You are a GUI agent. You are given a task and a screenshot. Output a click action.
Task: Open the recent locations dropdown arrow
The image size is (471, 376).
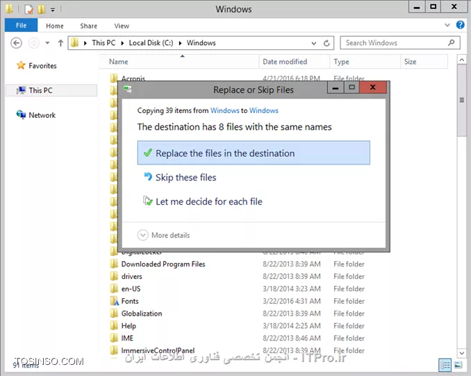(x=47, y=43)
